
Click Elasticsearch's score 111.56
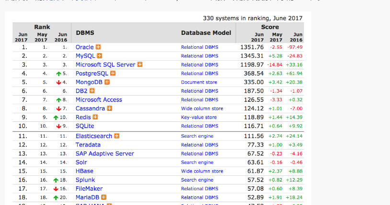pos(253,136)
